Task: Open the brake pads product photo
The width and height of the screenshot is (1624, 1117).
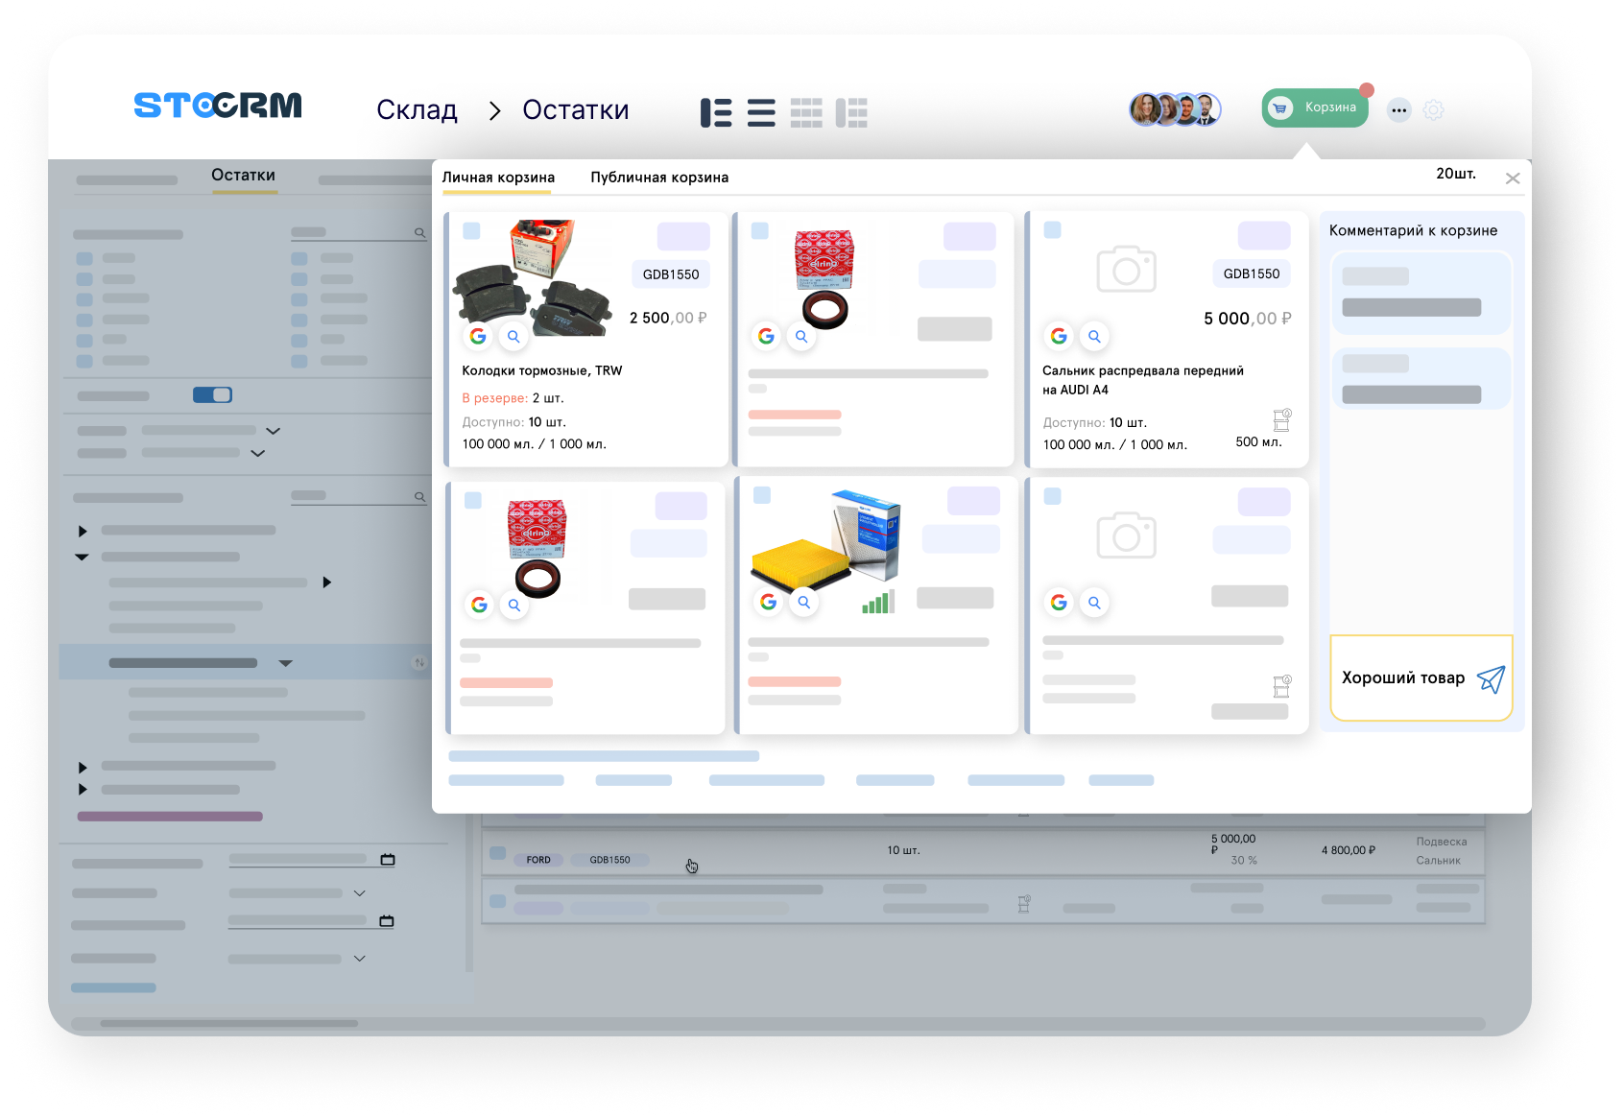Action: tap(534, 278)
